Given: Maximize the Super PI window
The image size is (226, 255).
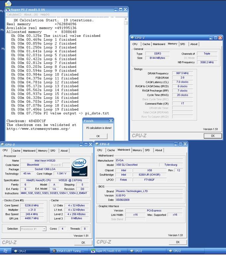Looking at the screenshot, I should point(121,10).
